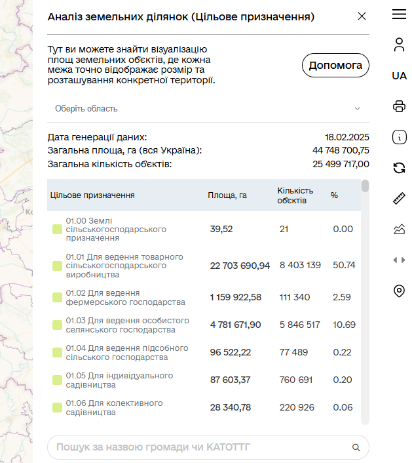Viewport: 412px width, 463px height.
Task: Click the dropdown chevron for region selection
Action: point(357,109)
